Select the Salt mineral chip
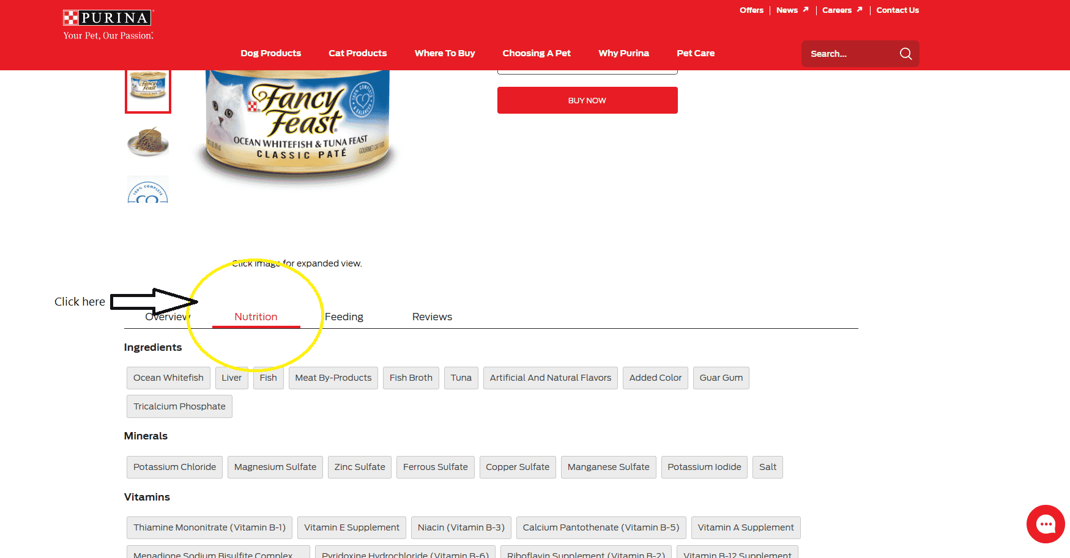This screenshot has width=1070, height=558. click(767, 467)
